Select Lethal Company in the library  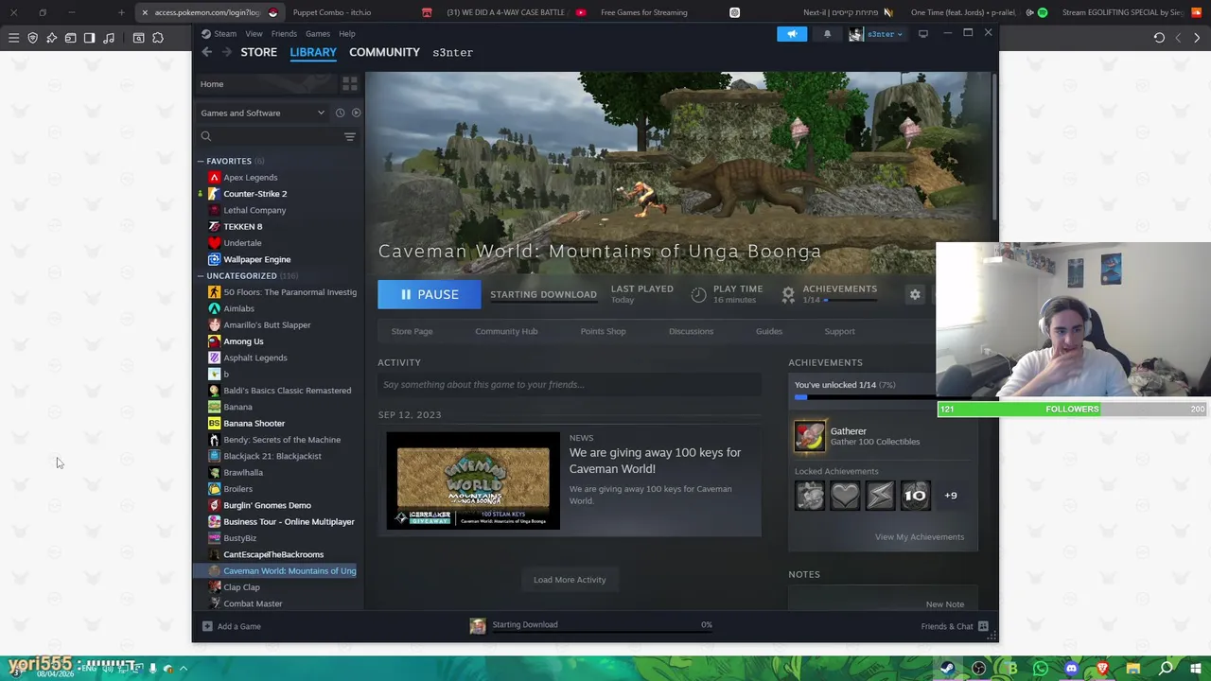click(x=254, y=210)
